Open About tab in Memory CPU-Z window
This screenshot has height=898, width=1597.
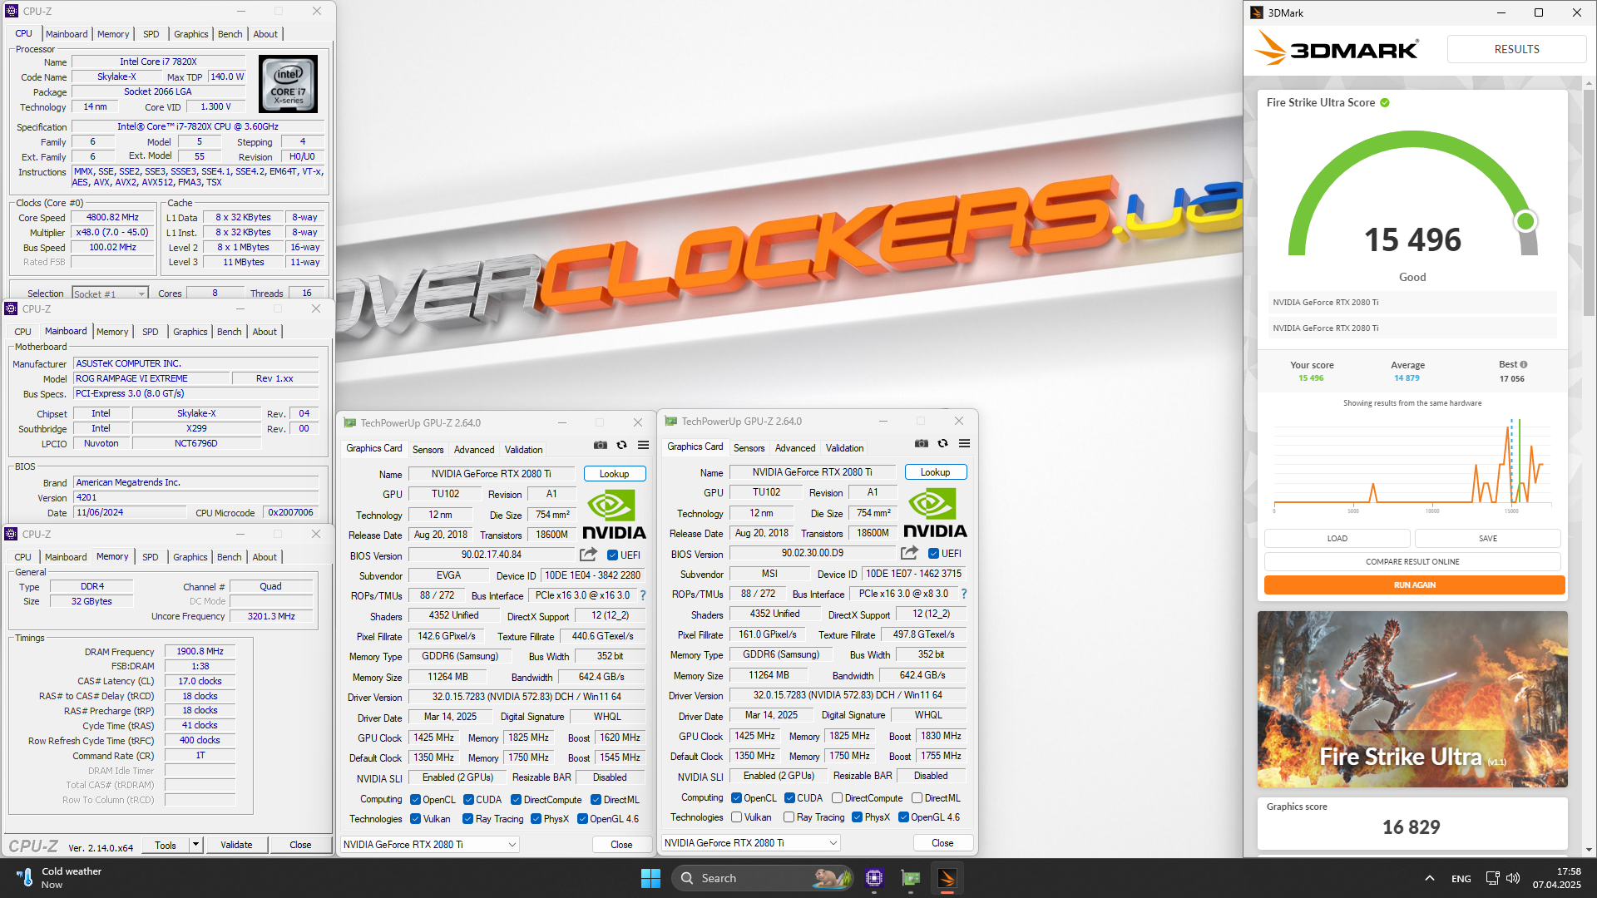click(265, 557)
